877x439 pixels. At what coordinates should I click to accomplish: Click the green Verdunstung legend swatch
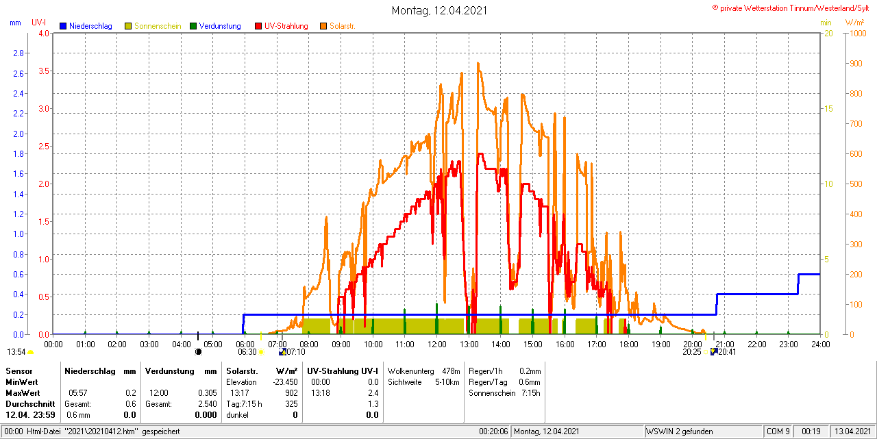coord(193,26)
